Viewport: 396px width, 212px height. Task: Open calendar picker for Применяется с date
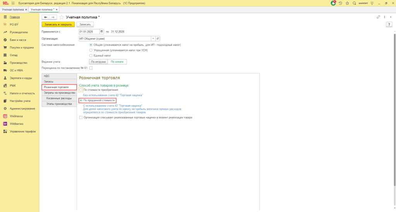point(102,32)
